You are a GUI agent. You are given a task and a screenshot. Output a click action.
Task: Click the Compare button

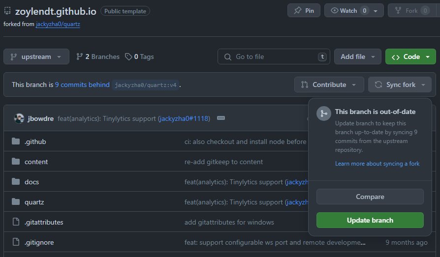[370, 197]
